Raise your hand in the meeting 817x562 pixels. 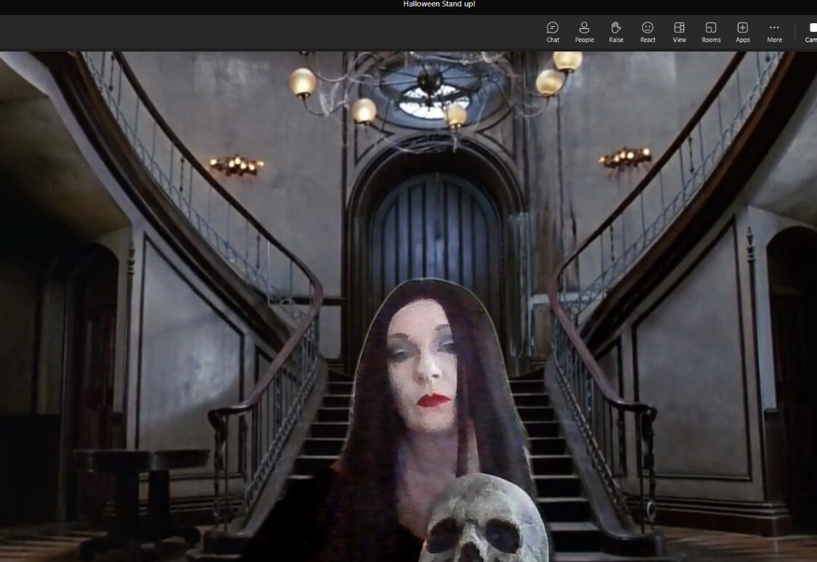pyautogui.click(x=616, y=32)
